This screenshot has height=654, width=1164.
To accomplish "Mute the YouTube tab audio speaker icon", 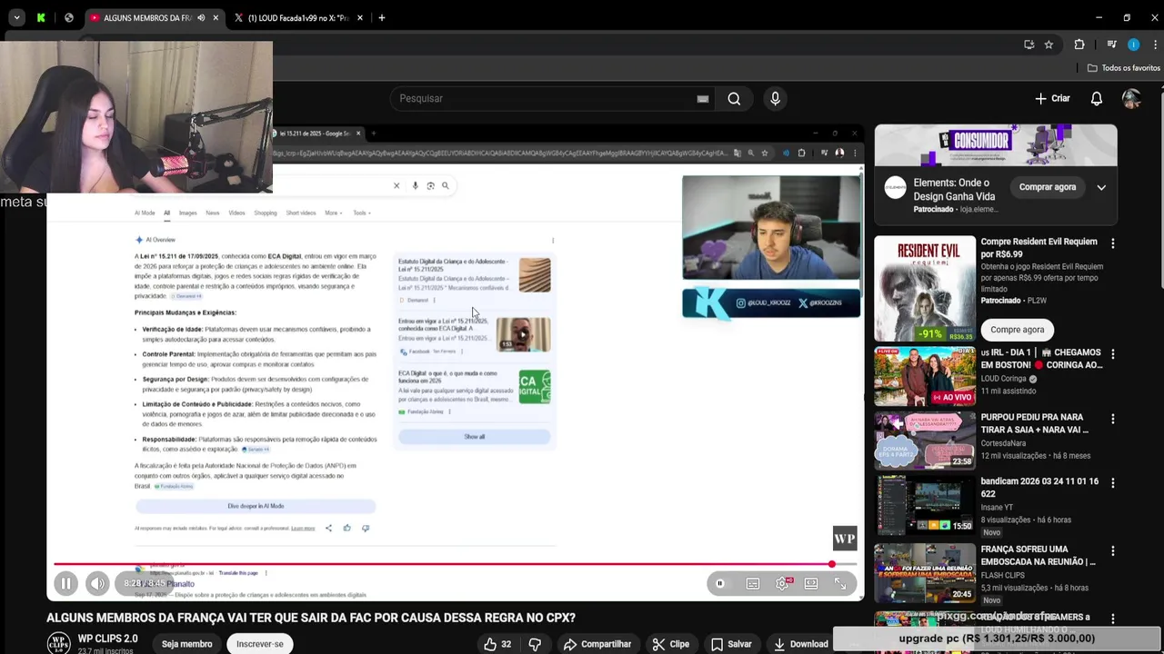I will click(201, 18).
